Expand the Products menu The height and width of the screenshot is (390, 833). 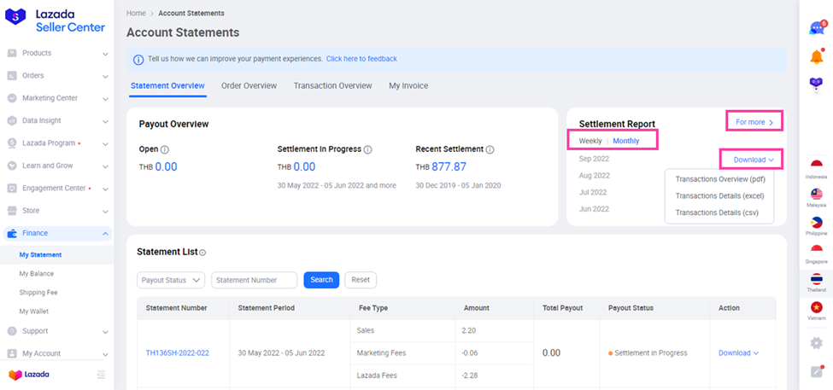tap(105, 54)
